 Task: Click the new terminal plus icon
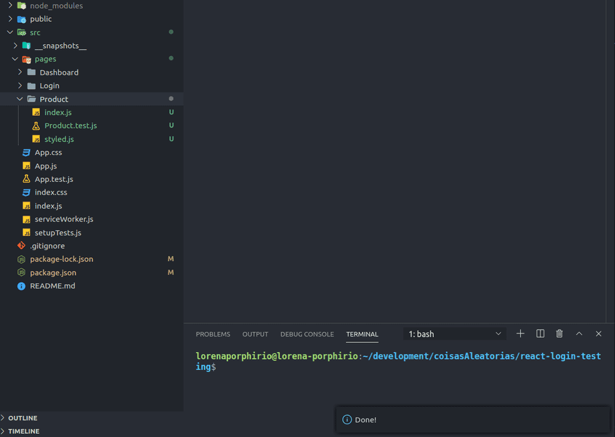(x=520, y=334)
